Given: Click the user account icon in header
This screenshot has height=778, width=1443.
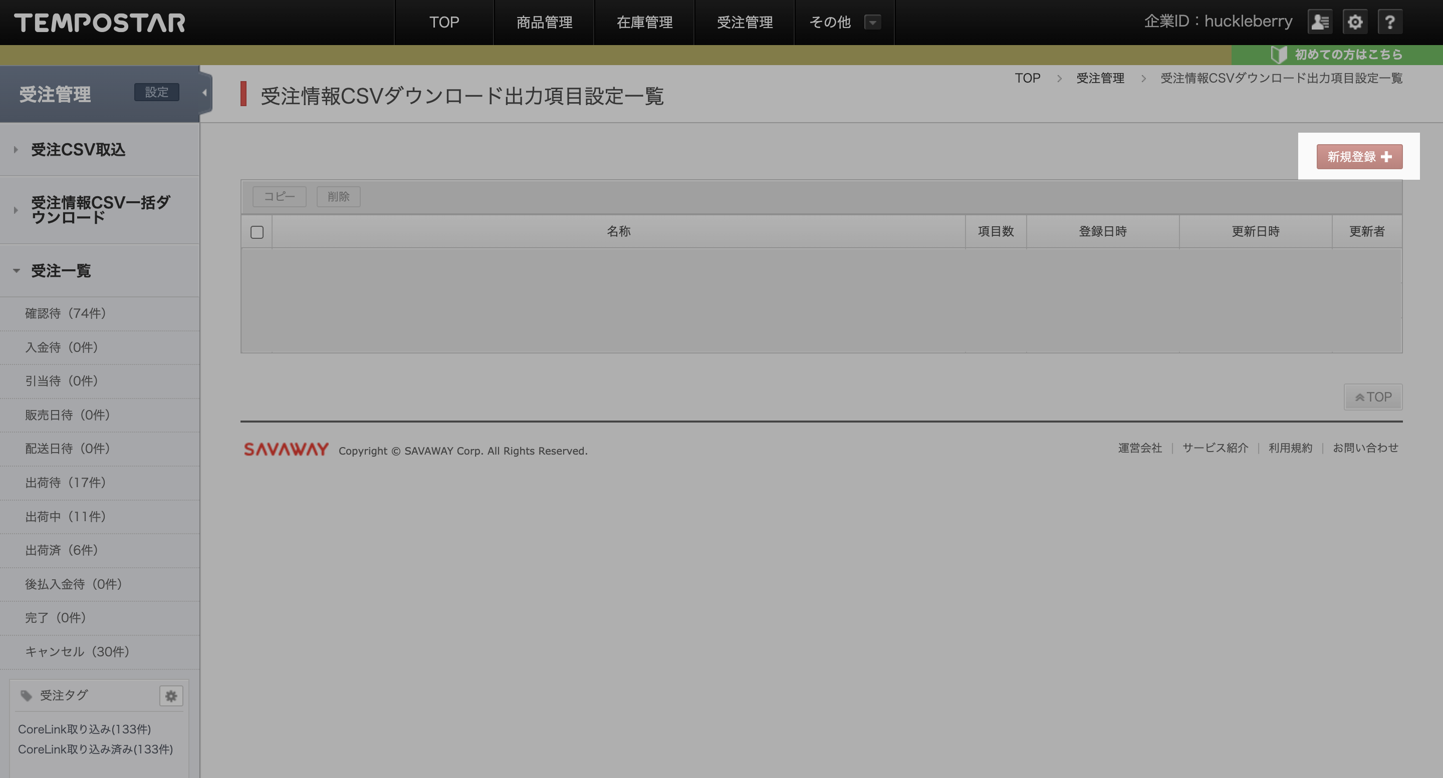Looking at the screenshot, I should [x=1320, y=23].
